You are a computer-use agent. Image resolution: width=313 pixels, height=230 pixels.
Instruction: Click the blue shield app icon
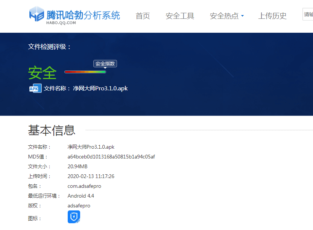coord(74,216)
